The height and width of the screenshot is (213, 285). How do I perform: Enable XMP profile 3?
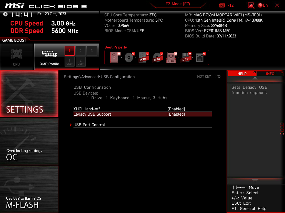click(92, 51)
